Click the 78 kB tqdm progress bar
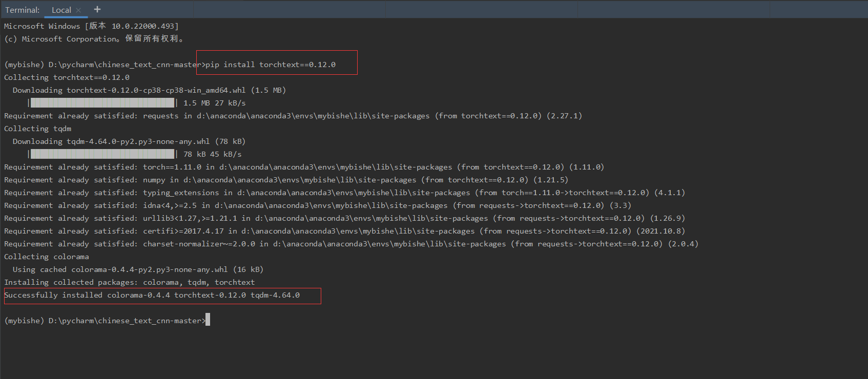The height and width of the screenshot is (379, 868). [102, 154]
